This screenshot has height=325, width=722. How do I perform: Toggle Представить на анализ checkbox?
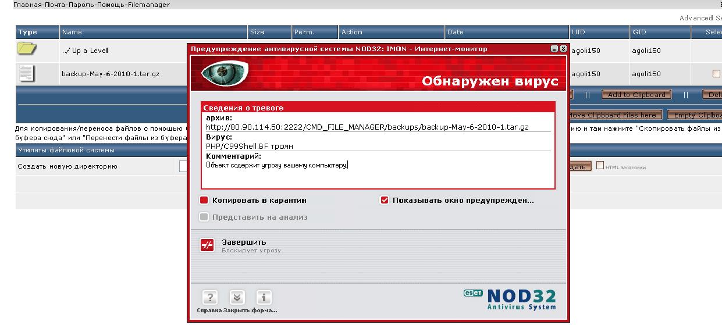(204, 217)
